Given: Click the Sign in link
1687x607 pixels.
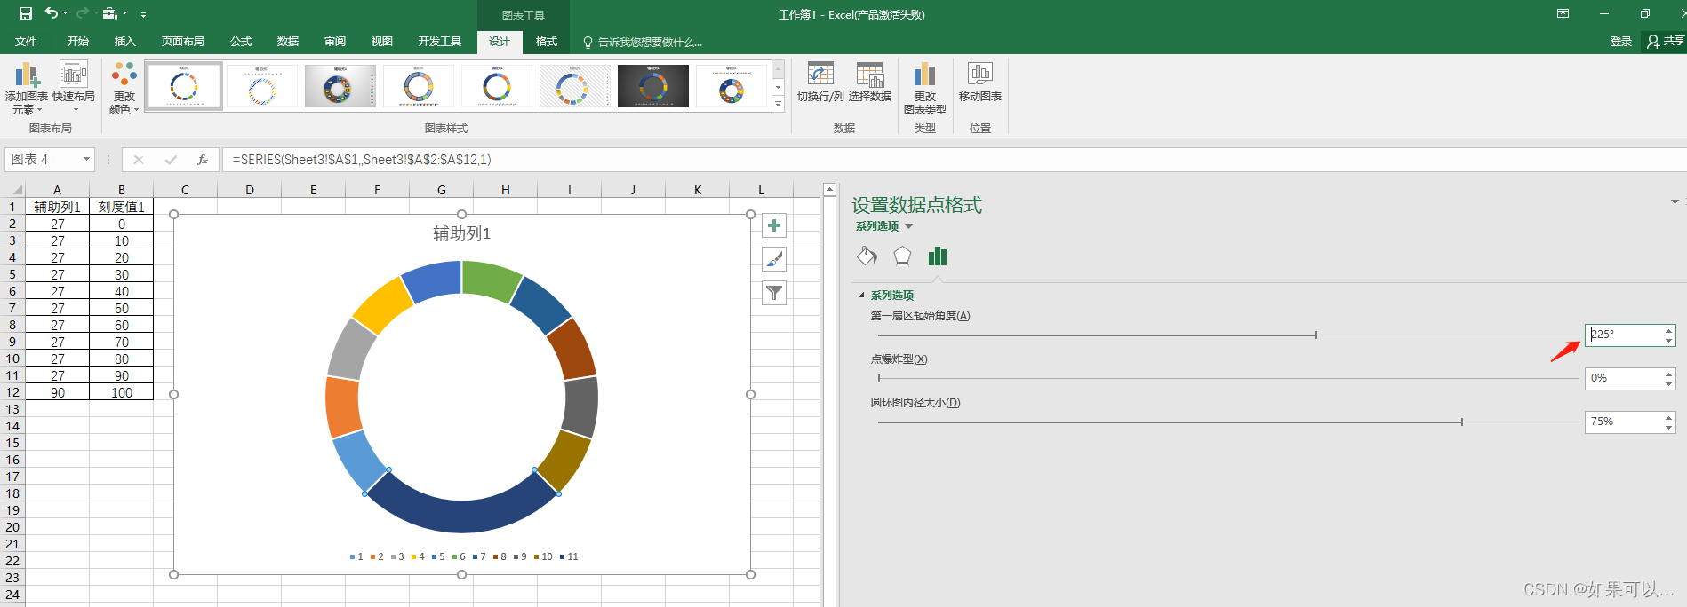Looking at the screenshot, I should 1621,42.
